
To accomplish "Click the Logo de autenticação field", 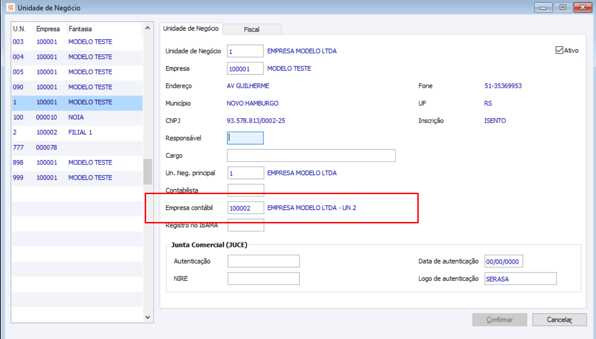I will coord(520,278).
